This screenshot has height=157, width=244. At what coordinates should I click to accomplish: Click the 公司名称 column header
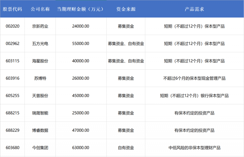[x=40, y=9]
